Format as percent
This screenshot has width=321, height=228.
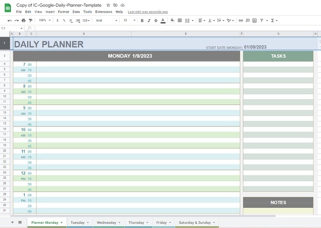64,21
